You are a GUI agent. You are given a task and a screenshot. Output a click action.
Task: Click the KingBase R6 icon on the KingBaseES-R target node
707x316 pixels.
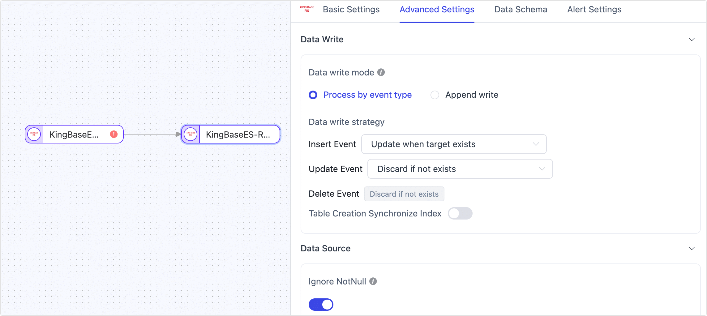tap(191, 134)
